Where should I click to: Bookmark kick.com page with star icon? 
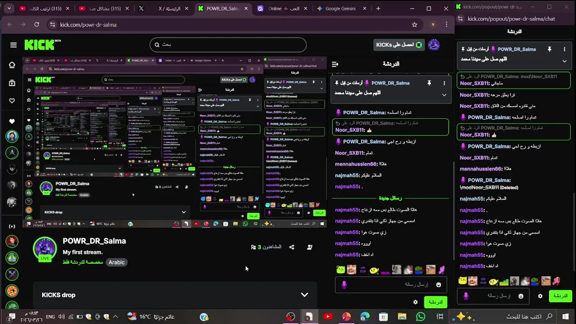pyautogui.click(x=414, y=25)
